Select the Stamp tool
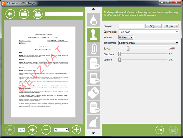The image size is (183, 138). pos(93,35)
